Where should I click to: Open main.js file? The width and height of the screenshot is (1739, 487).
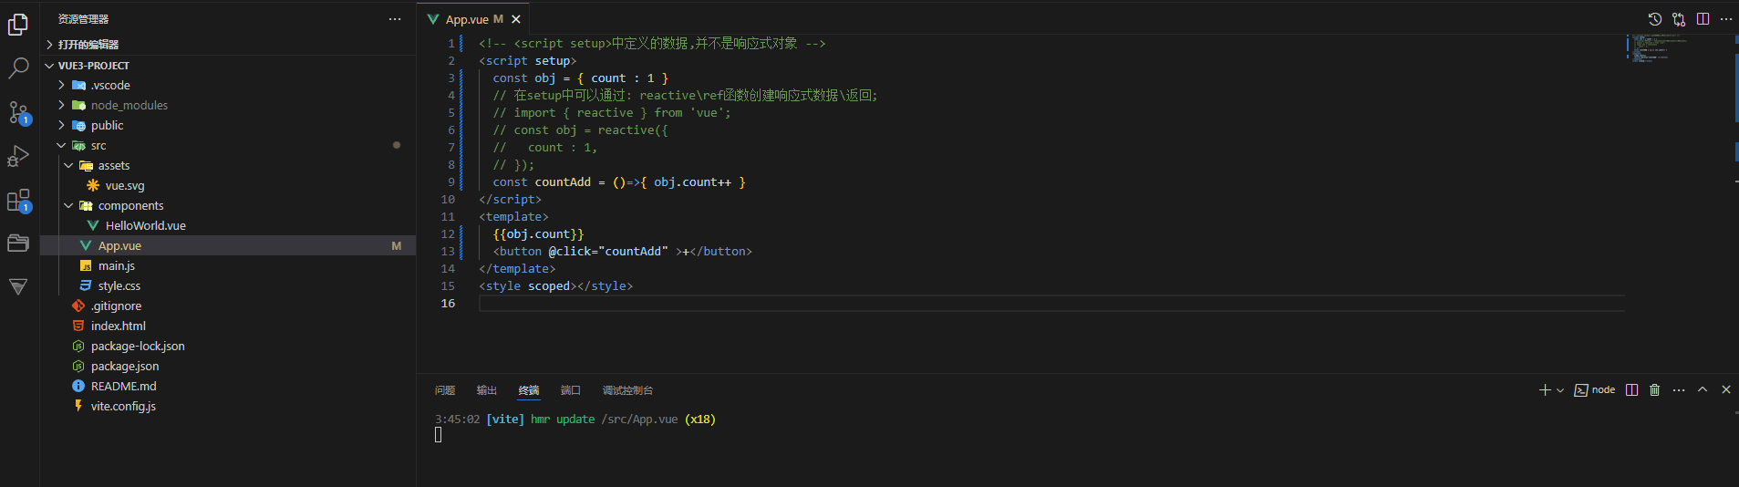228,266
